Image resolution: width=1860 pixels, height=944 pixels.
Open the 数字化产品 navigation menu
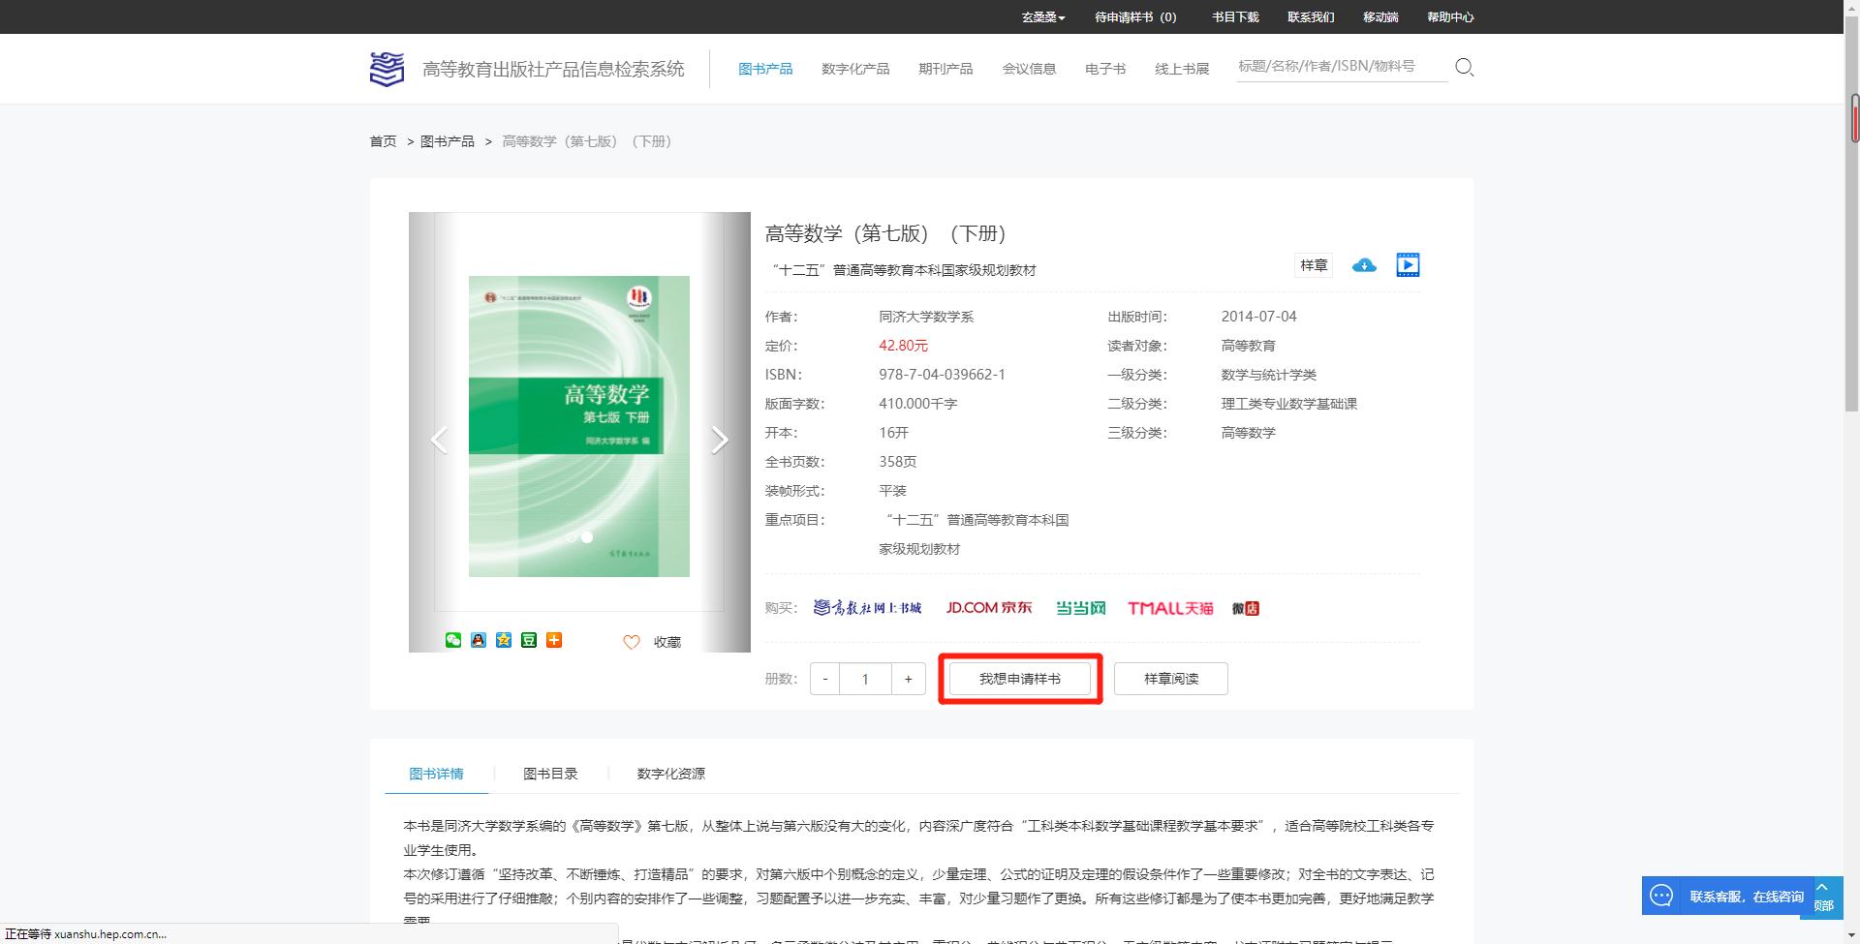click(x=854, y=68)
